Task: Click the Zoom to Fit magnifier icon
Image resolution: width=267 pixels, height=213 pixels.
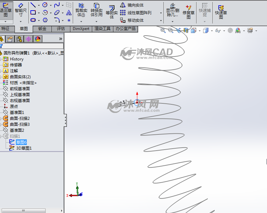Action: (163, 30)
